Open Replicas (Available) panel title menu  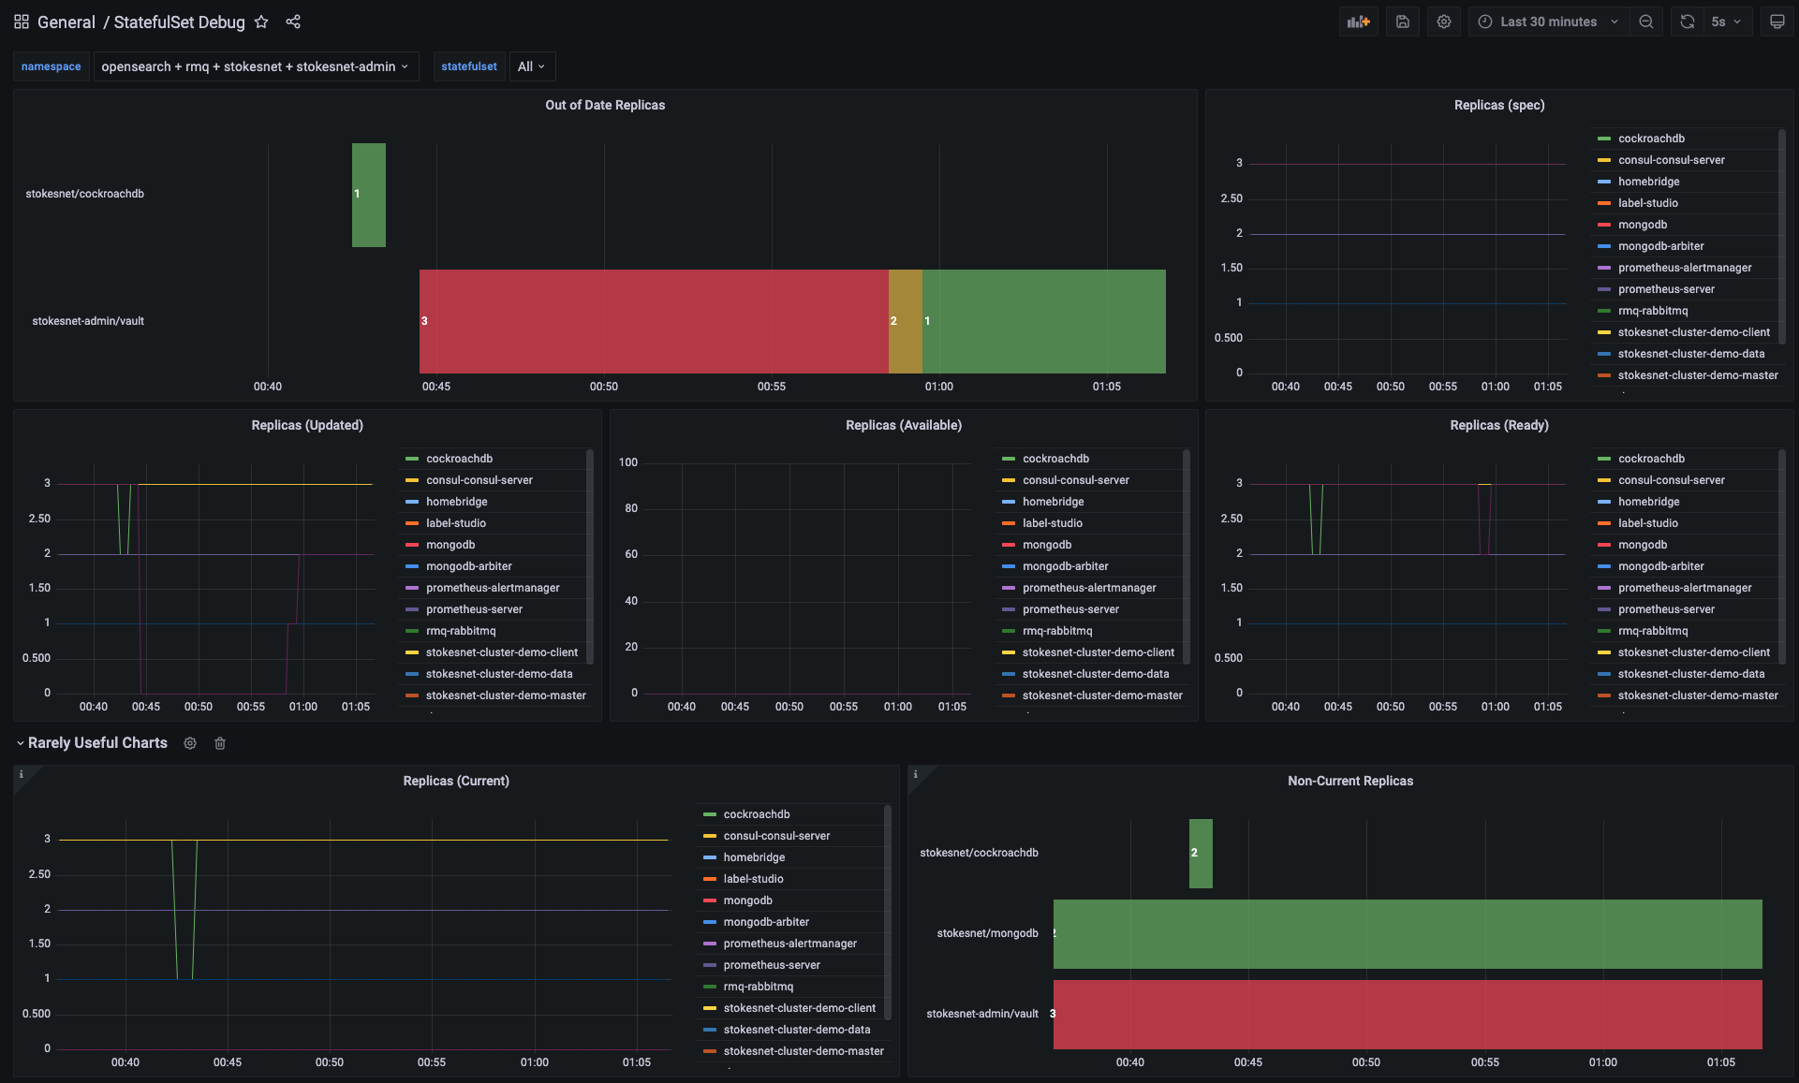click(904, 425)
